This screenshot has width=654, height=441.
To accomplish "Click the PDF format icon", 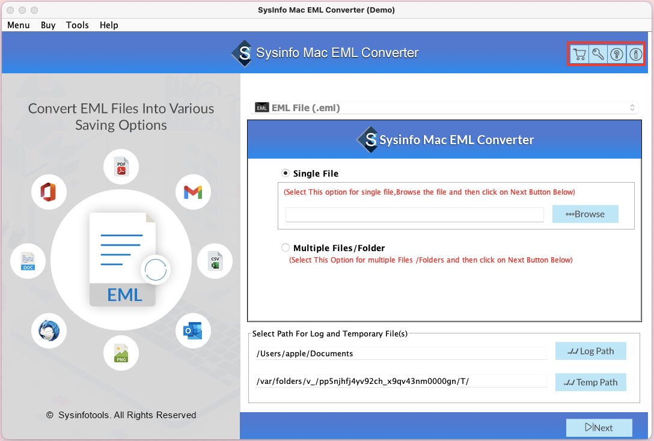I will point(121,167).
